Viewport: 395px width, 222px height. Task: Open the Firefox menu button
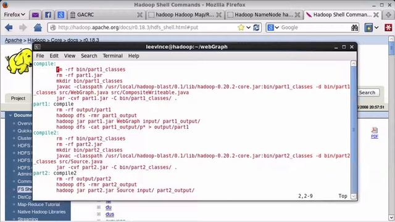[x=15, y=15]
